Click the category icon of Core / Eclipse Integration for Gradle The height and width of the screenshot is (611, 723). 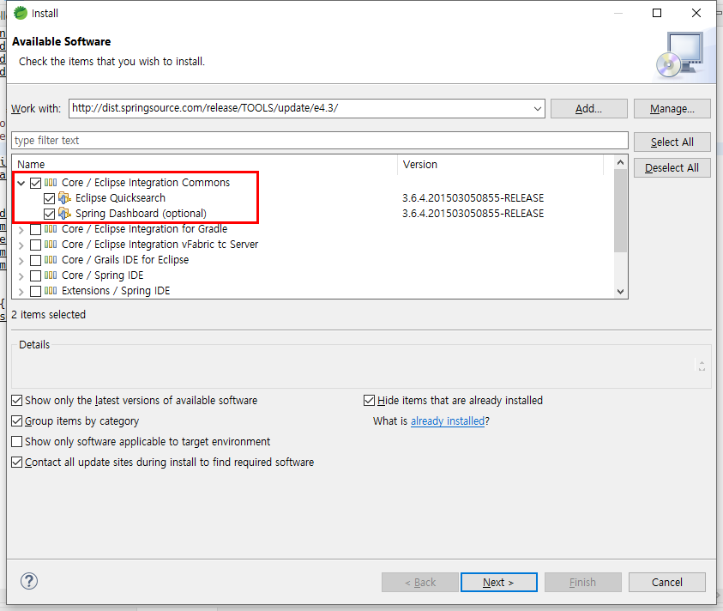click(51, 229)
